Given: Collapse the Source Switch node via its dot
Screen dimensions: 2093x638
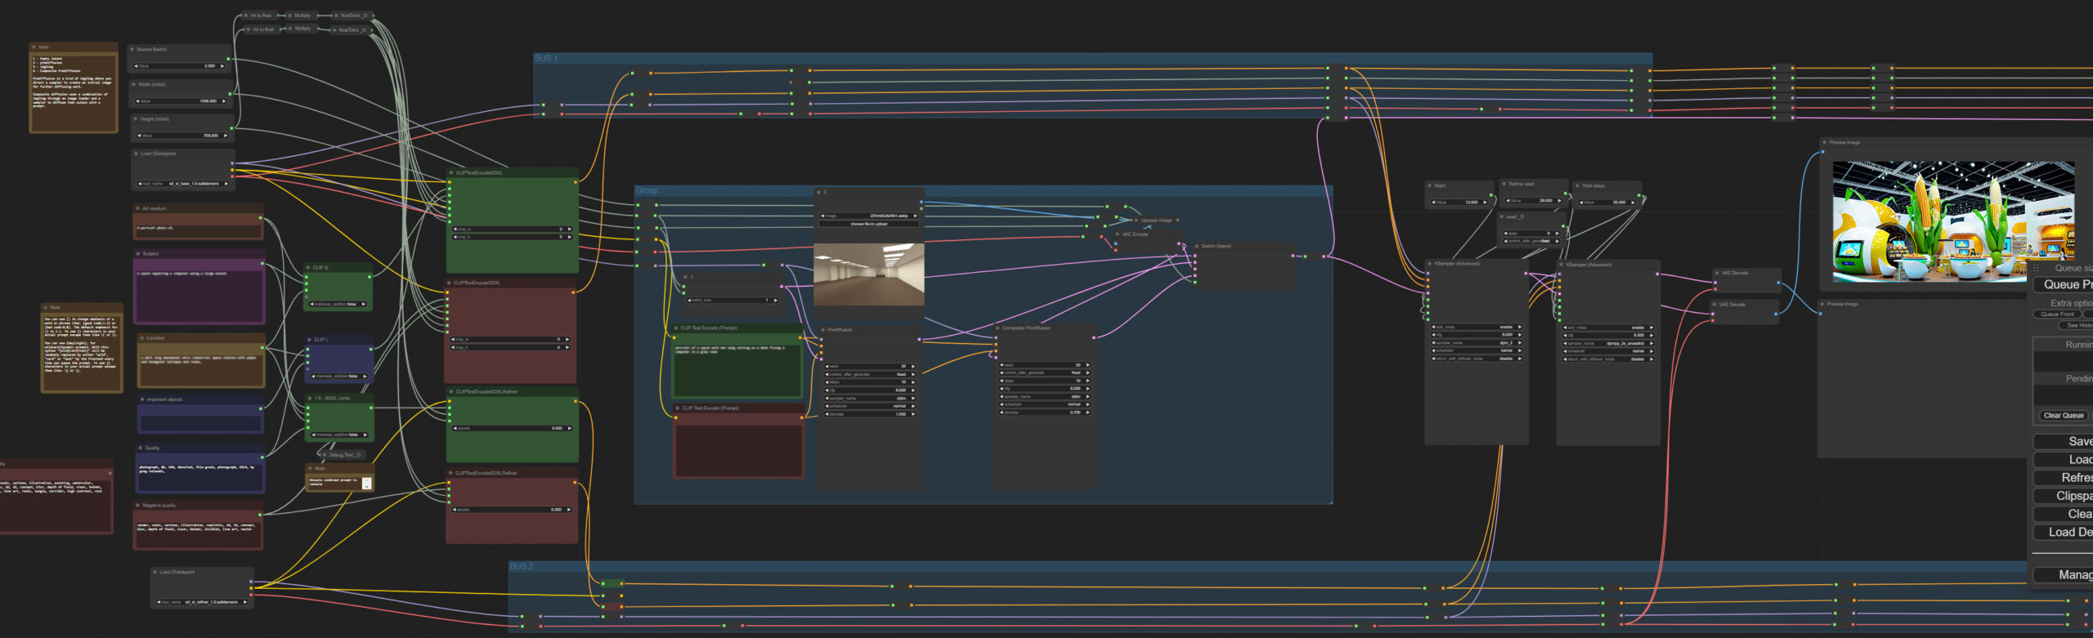Looking at the screenshot, I should pos(132,50).
